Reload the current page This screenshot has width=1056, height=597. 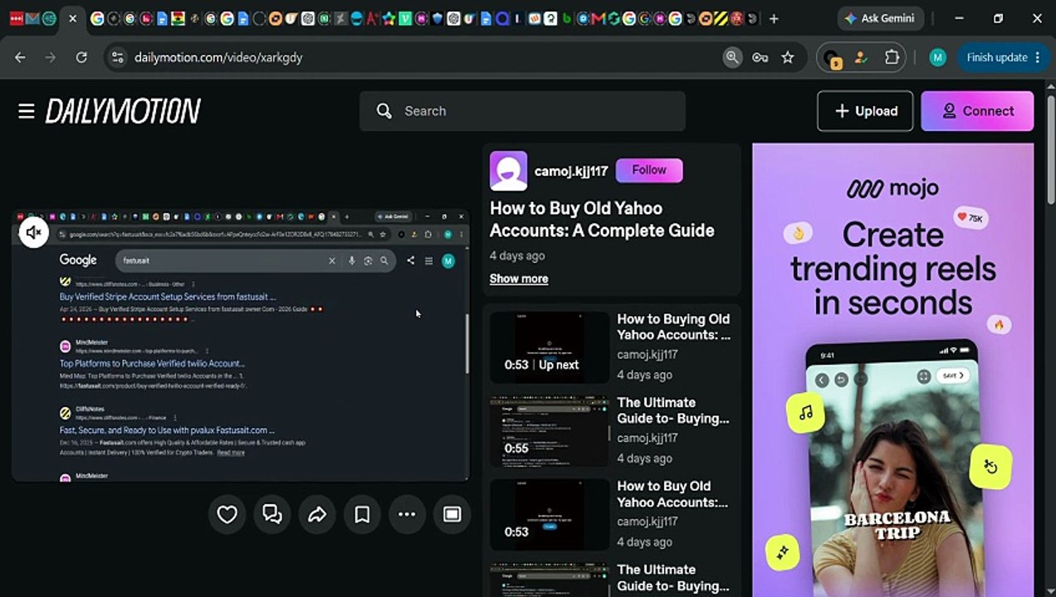81,57
